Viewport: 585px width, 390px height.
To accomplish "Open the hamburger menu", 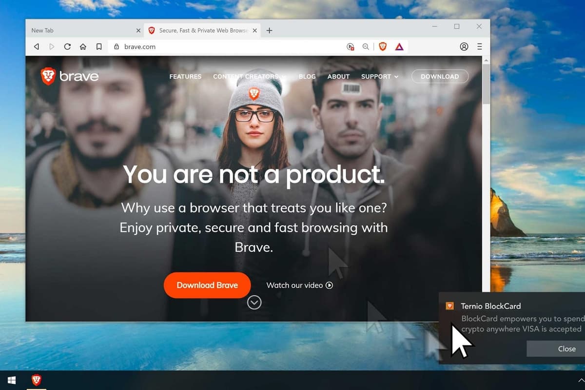I will [479, 46].
